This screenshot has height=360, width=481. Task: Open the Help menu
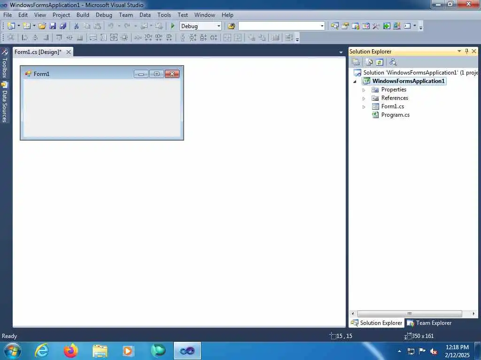227,15
